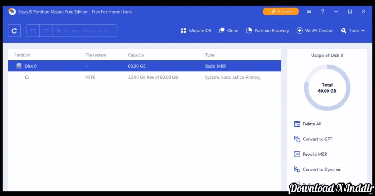Viewport: 375px width, 196px height.
Task: Click the redo operation arrow
Action: tap(46, 31)
